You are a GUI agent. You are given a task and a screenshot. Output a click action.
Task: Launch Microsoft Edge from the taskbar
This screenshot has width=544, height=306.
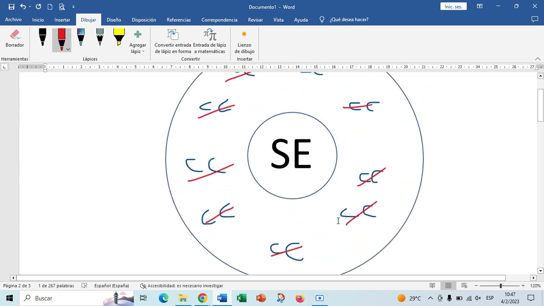[164, 298]
